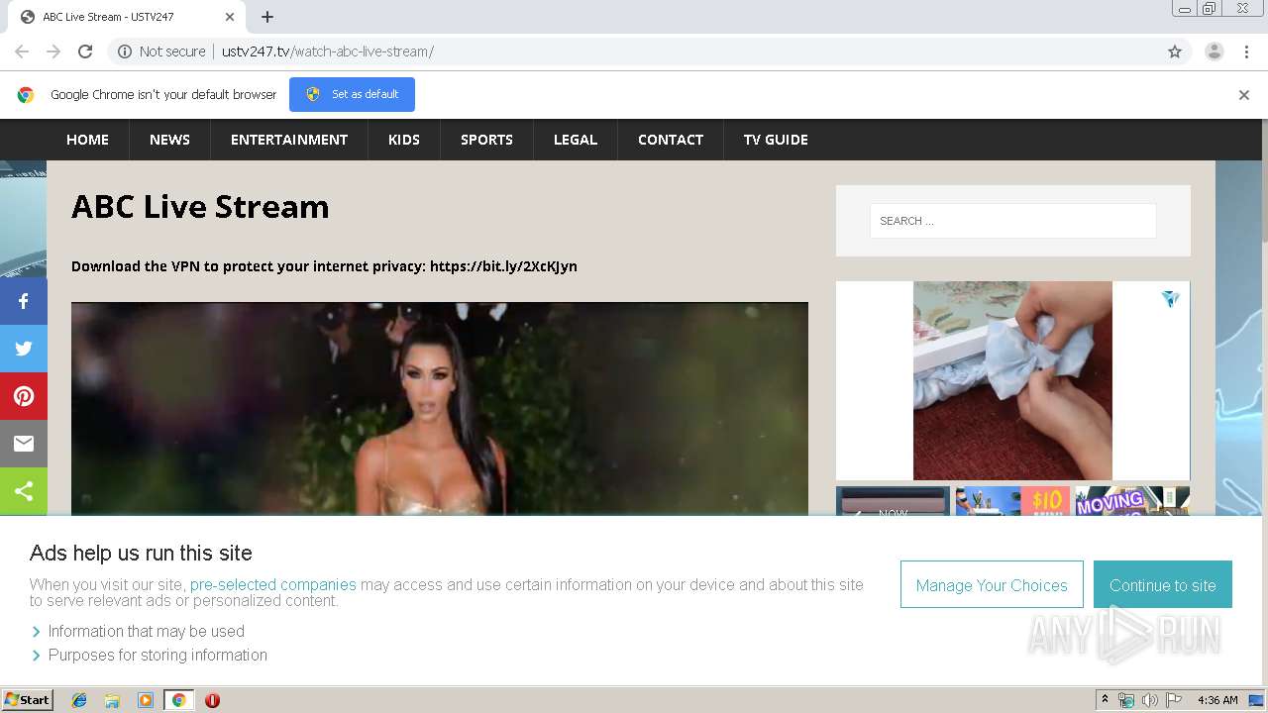This screenshot has height=713, width=1268.
Task: Open HOME menu item
Action: (x=87, y=140)
